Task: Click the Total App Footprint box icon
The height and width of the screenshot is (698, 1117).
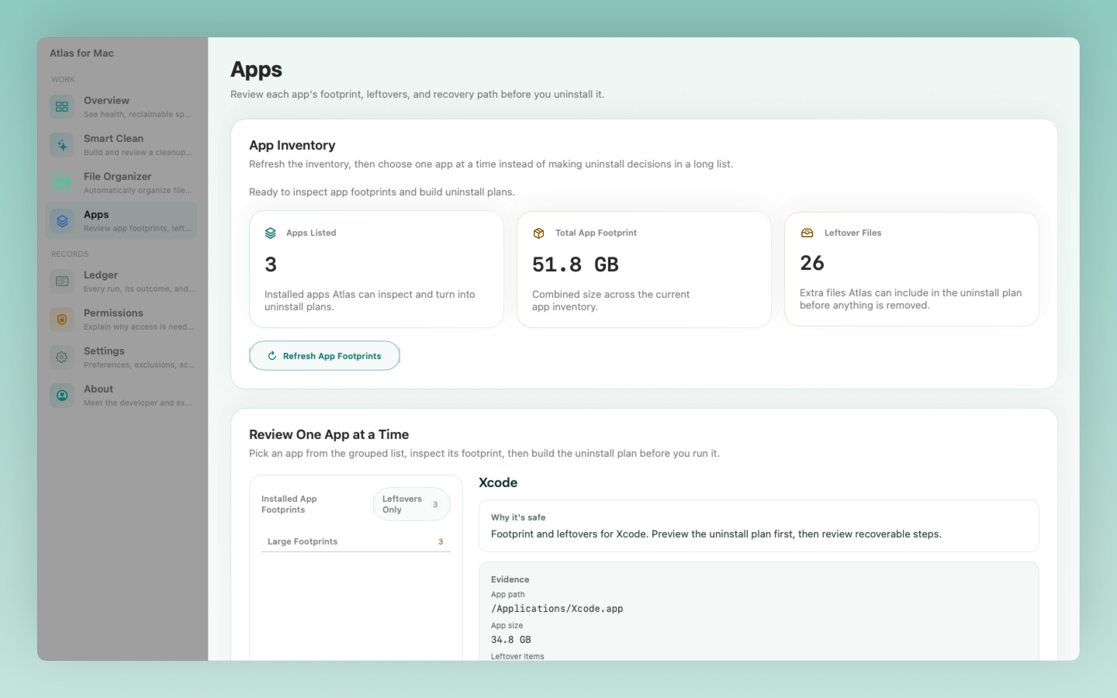Action: (x=538, y=233)
